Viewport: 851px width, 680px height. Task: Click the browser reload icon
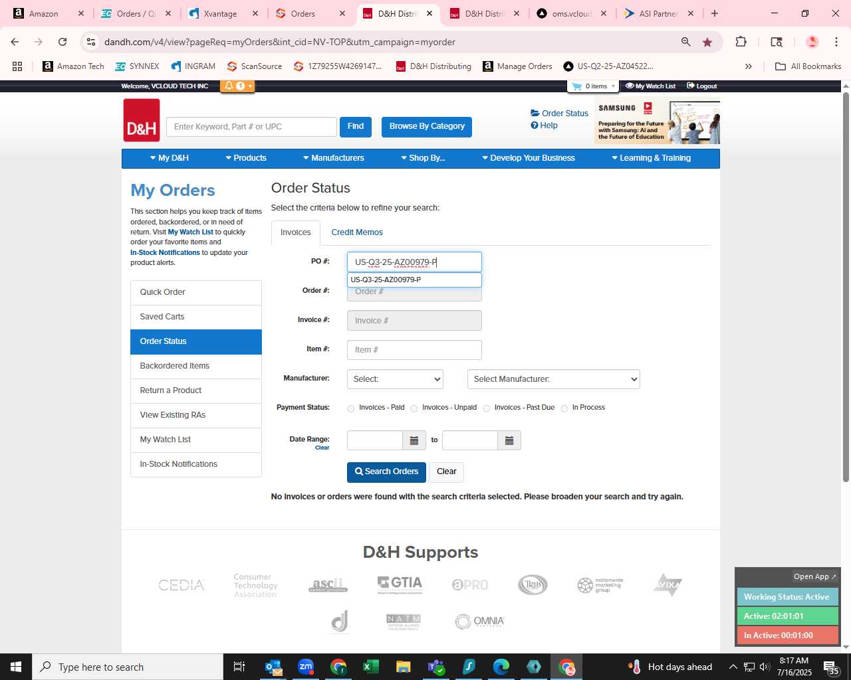click(62, 42)
